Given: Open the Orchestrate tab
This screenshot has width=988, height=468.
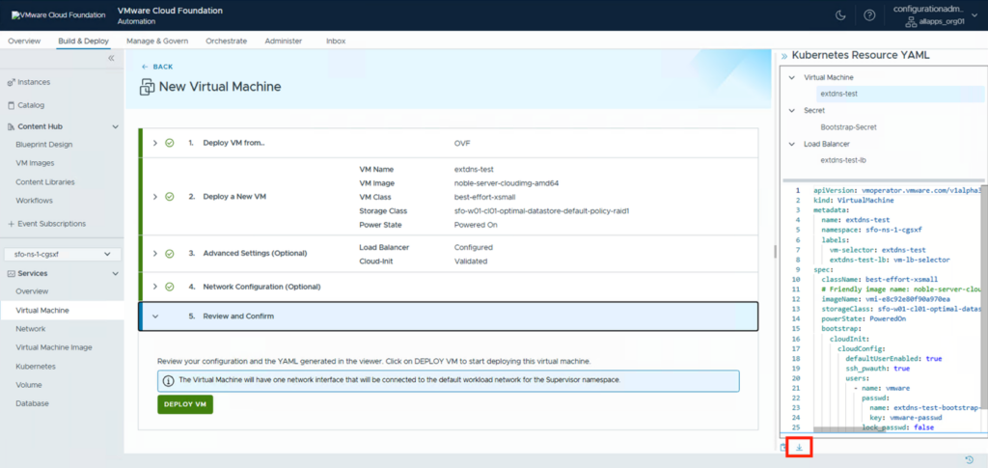Looking at the screenshot, I should point(227,41).
